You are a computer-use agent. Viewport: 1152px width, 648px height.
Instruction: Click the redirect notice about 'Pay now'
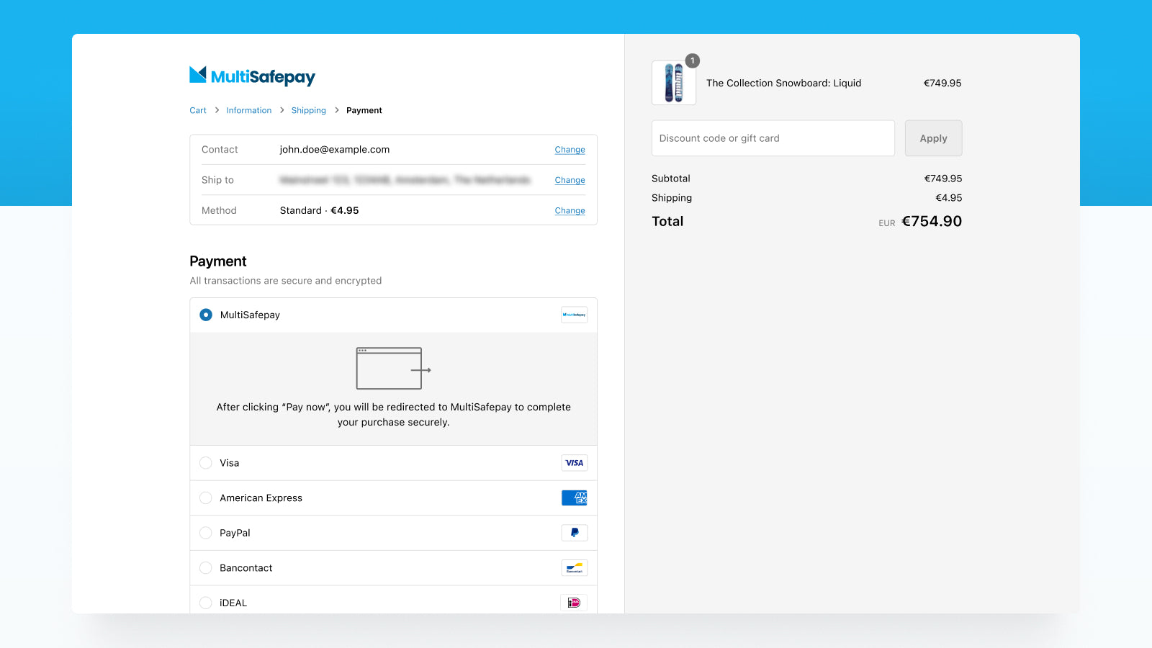pyautogui.click(x=394, y=415)
